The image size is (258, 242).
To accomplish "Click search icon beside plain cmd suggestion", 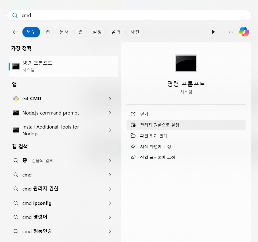I will [16, 175].
